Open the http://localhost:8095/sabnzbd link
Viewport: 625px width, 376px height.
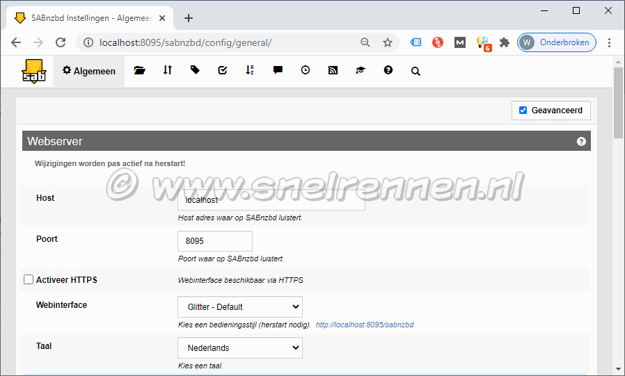(365, 325)
